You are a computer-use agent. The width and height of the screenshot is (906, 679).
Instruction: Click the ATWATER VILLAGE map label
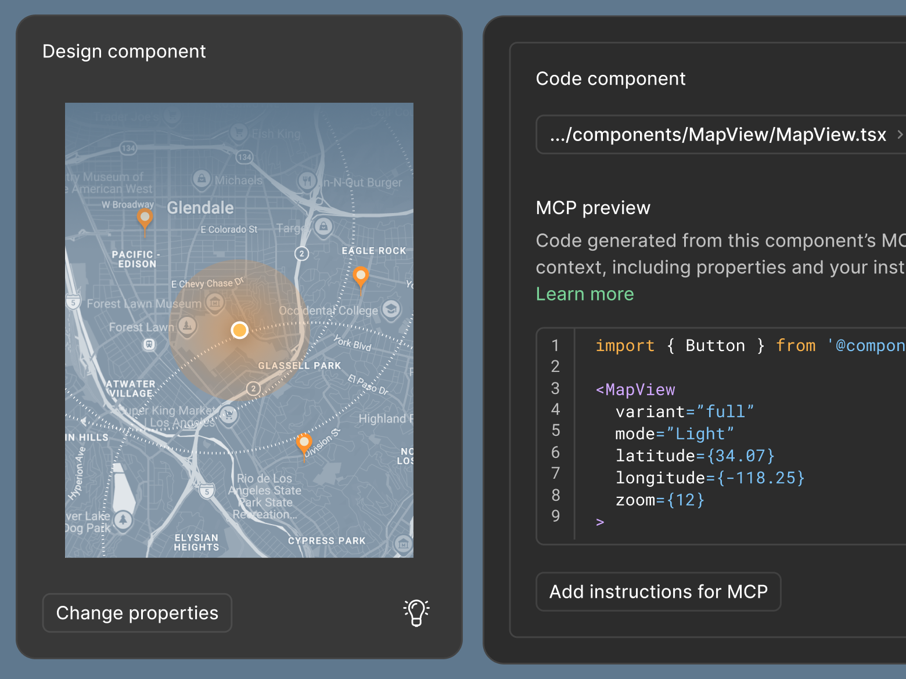coord(131,389)
